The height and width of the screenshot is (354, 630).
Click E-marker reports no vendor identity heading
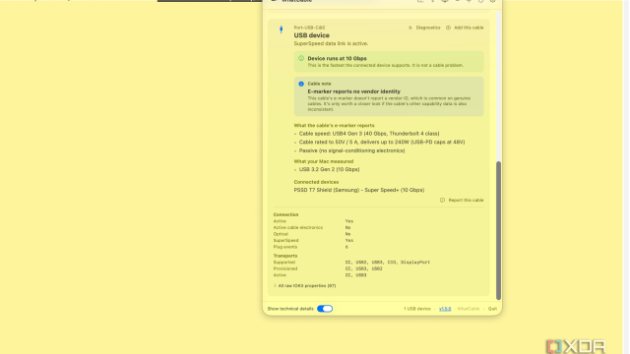tap(354, 91)
